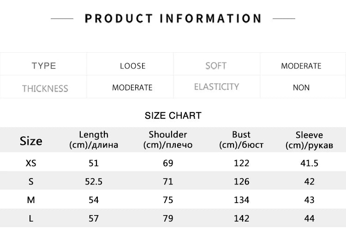Click the bust value 142
The height and width of the screenshot is (247, 346).
(241, 218)
